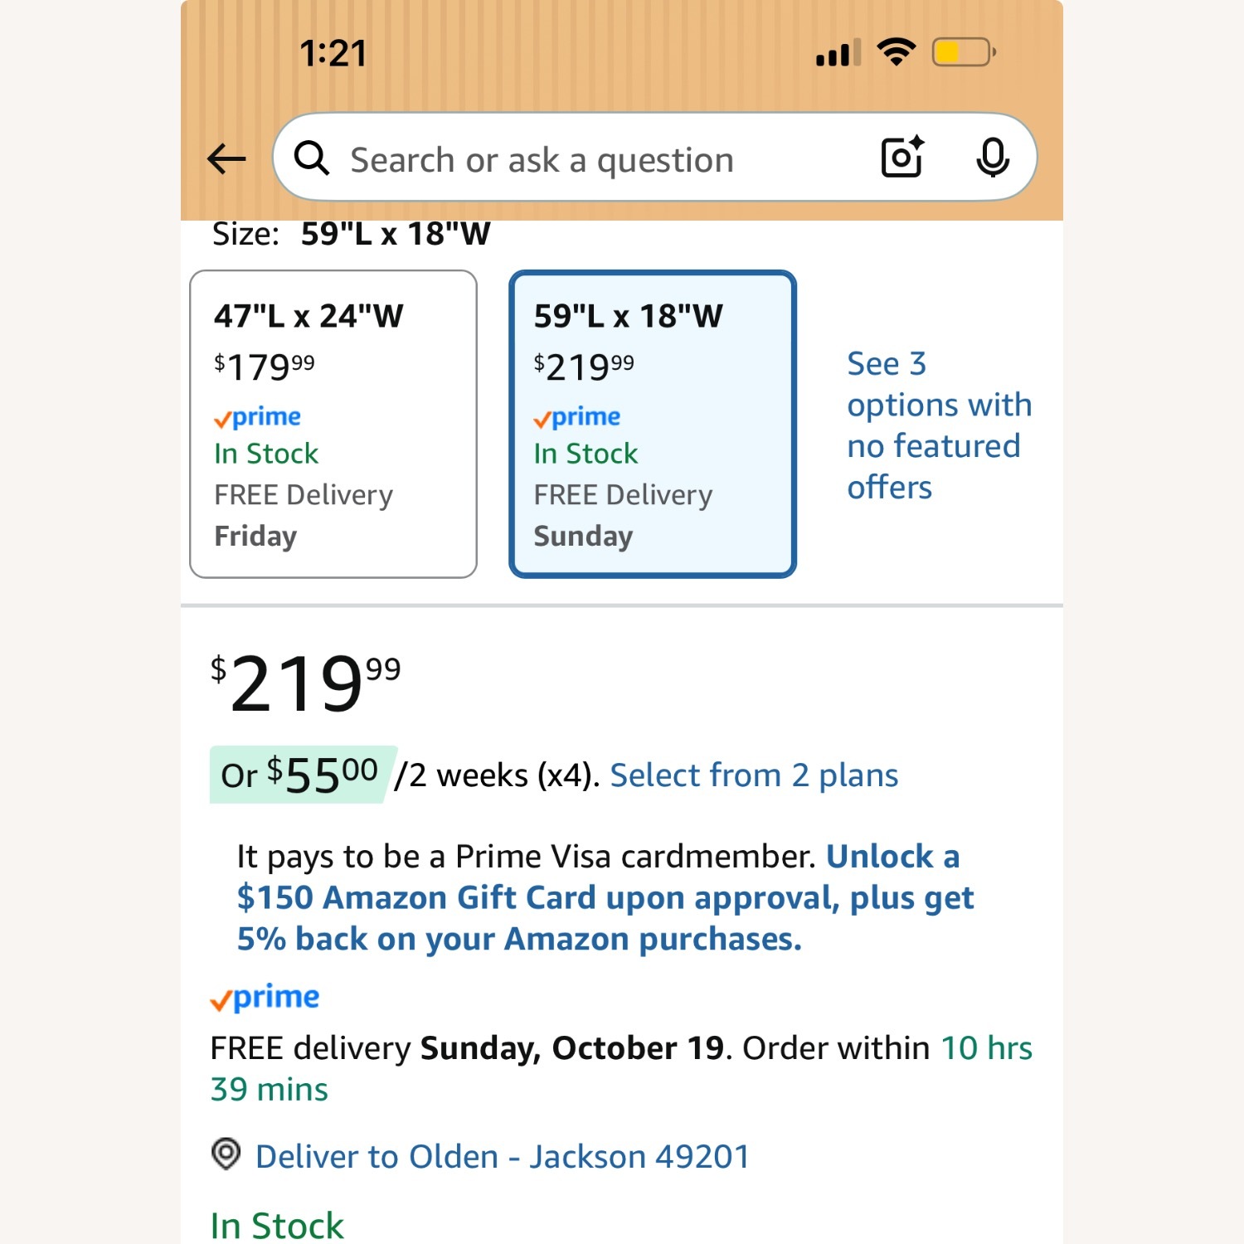Tap the Wi-Fi status icon

[896, 52]
